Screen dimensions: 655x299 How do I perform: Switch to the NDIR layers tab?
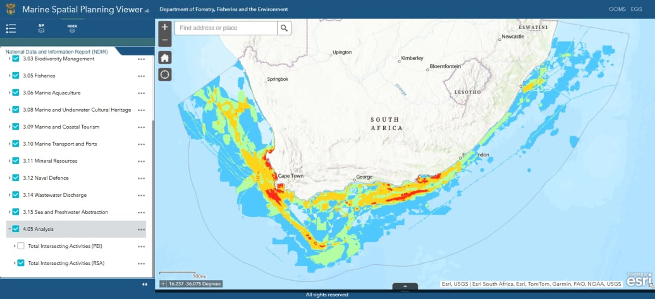tap(72, 28)
